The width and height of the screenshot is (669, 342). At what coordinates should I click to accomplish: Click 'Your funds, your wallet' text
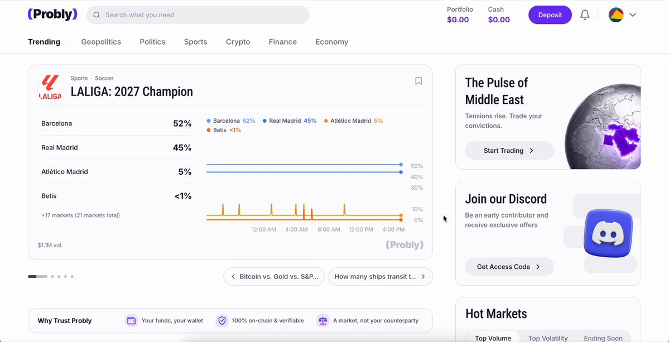(x=172, y=321)
